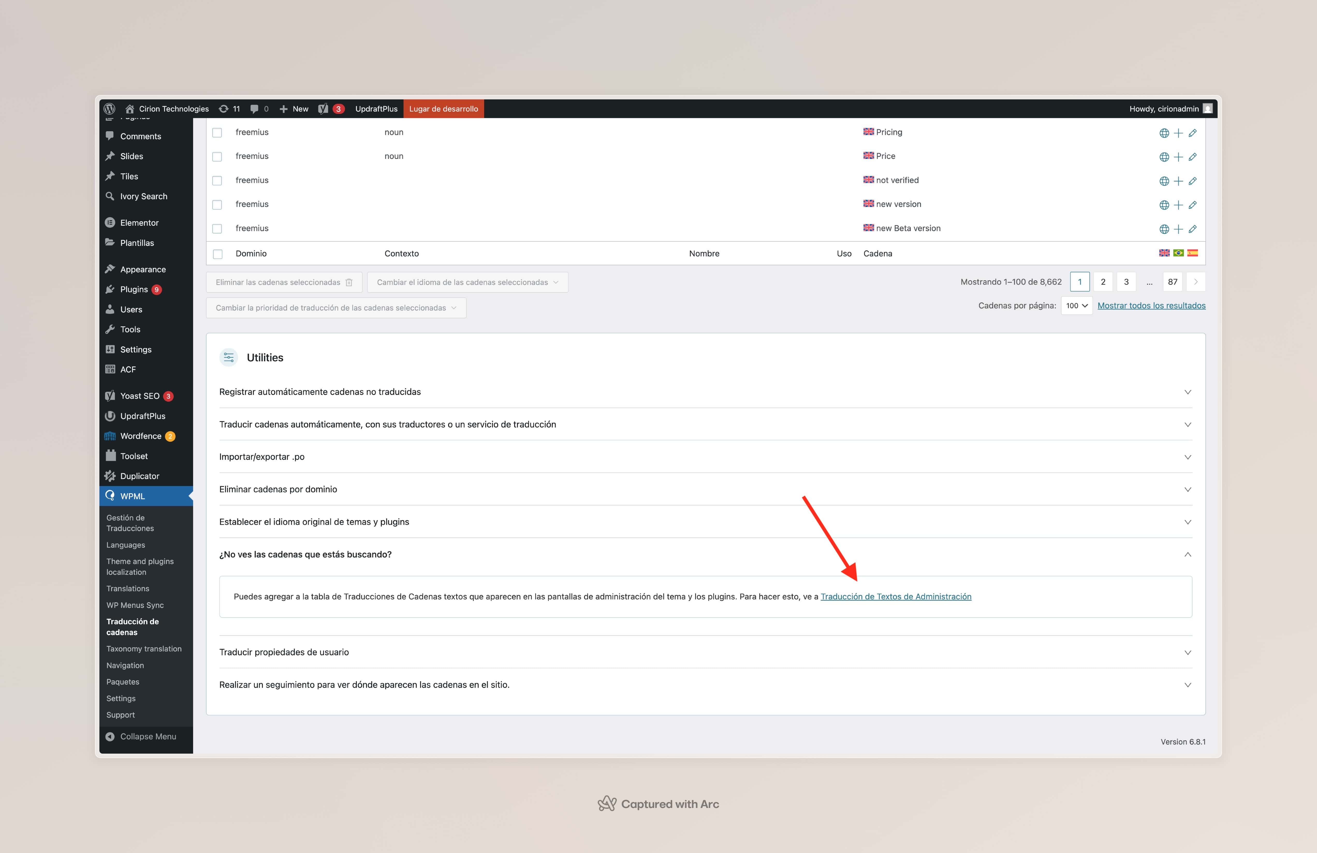Click Lugar de desarrollo in admin bar
Image resolution: width=1317 pixels, height=853 pixels.
[x=444, y=109]
